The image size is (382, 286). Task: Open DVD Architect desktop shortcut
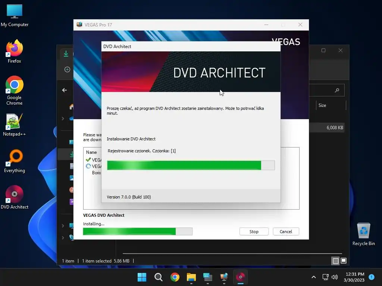click(15, 197)
